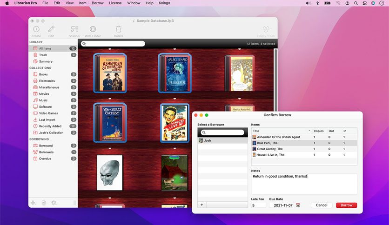Click the Delete trash toolbar icon

pos(119,29)
